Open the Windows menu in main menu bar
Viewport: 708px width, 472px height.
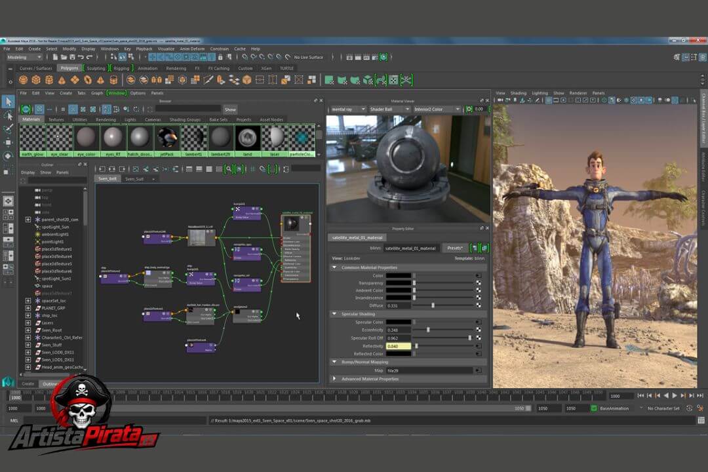(x=109, y=49)
